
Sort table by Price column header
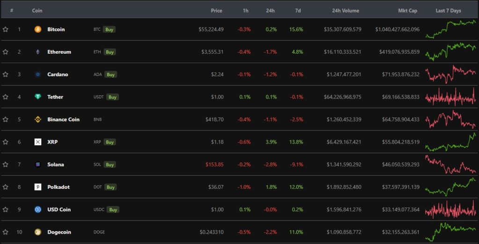(x=216, y=10)
